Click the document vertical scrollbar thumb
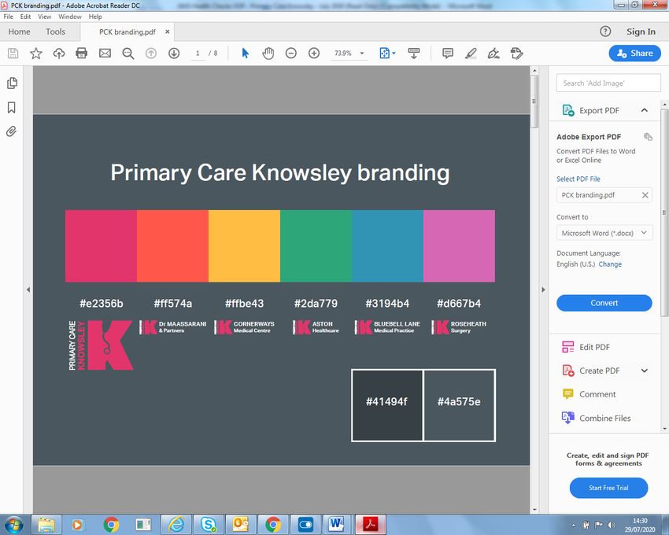 (534, 101)
